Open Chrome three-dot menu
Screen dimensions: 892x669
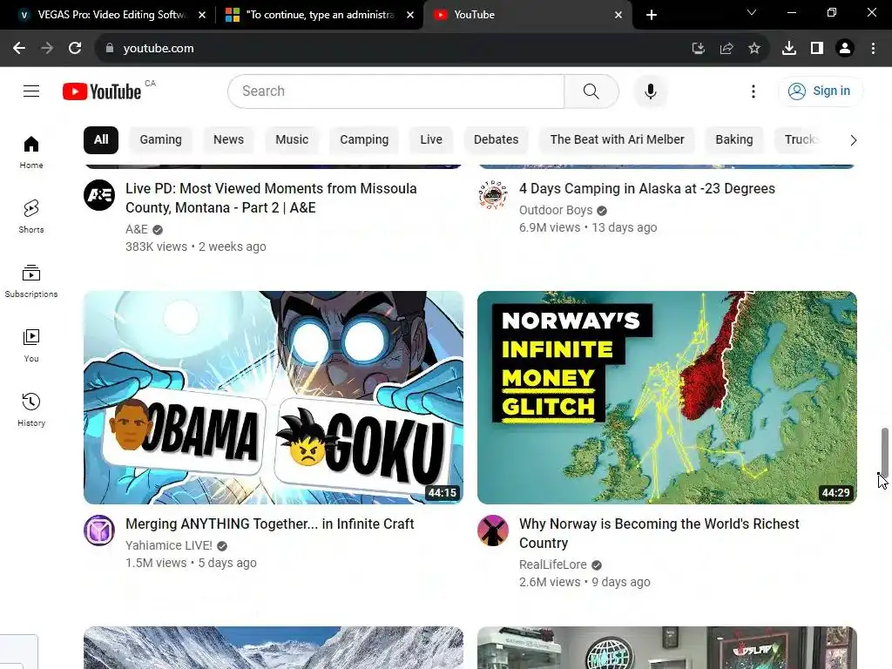click(873, 49)
